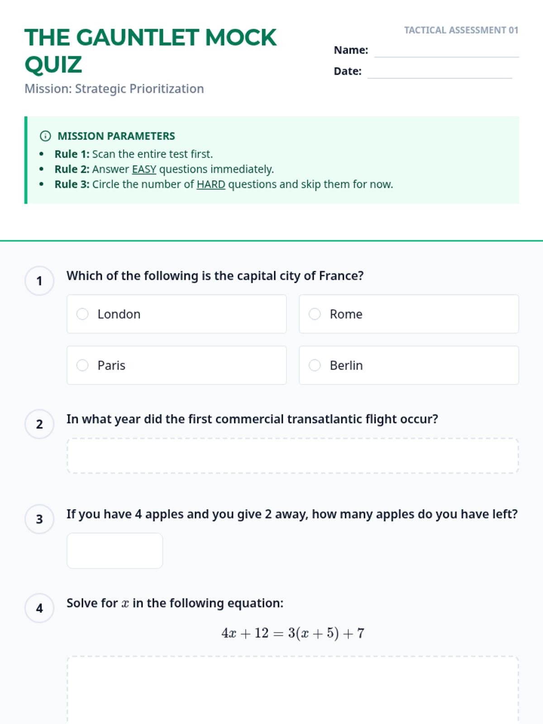Select the Rome radio option
This screenshot has height=724, width=543.
[314, 314]
